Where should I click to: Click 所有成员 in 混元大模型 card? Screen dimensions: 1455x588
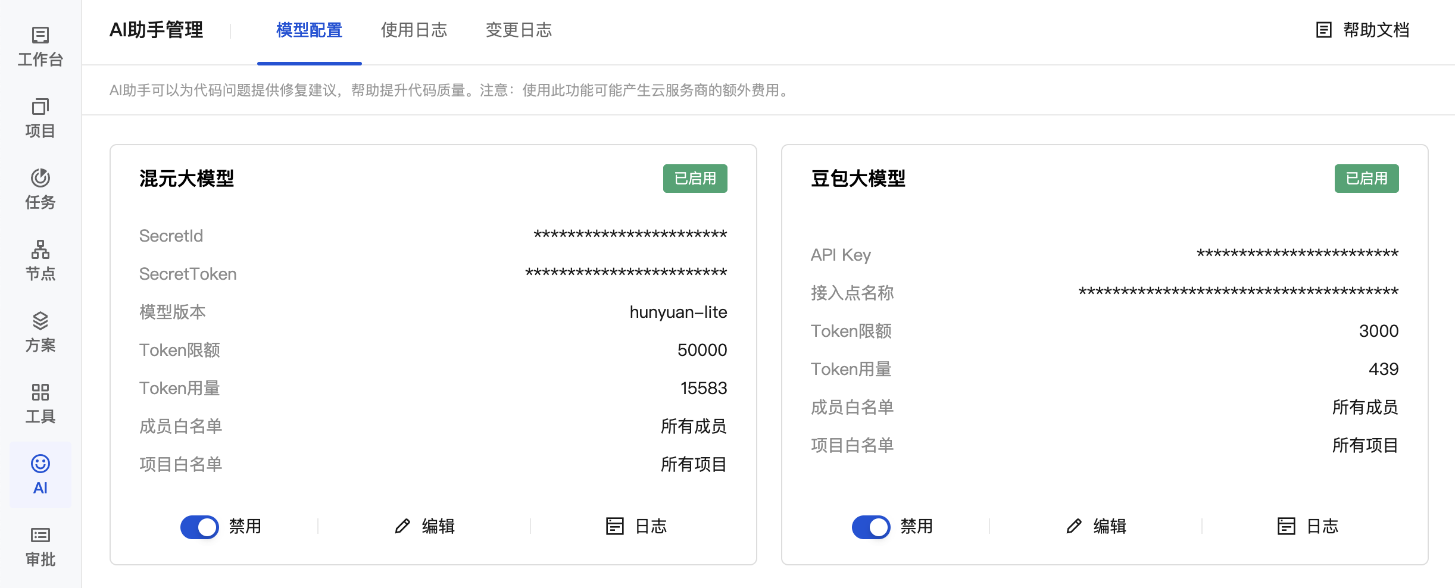pos(694,426)
